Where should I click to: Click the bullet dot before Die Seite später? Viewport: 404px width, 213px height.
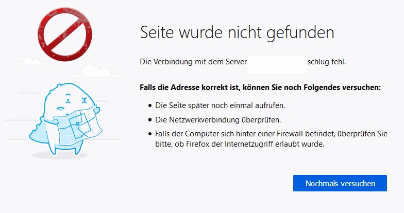pyautogui.click(x=150, y=105)
